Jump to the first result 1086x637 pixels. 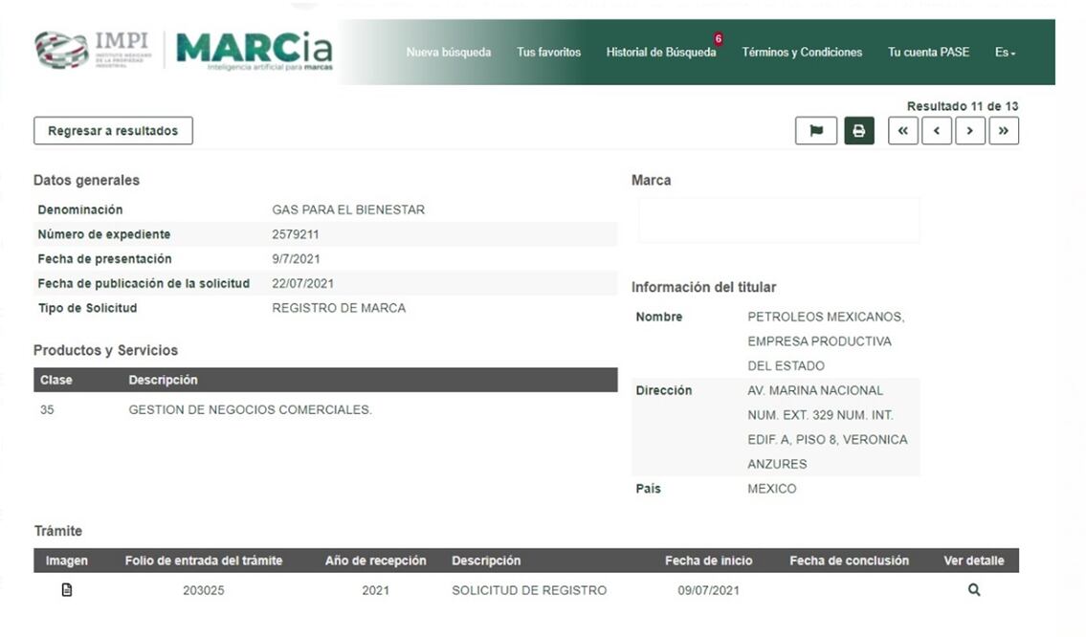(x=902, y=131)
